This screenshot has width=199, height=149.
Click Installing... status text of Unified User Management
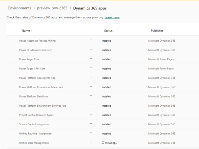[x=111, y=143]
